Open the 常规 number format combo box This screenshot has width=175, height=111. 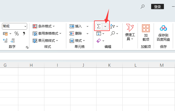tap(14, 26)
